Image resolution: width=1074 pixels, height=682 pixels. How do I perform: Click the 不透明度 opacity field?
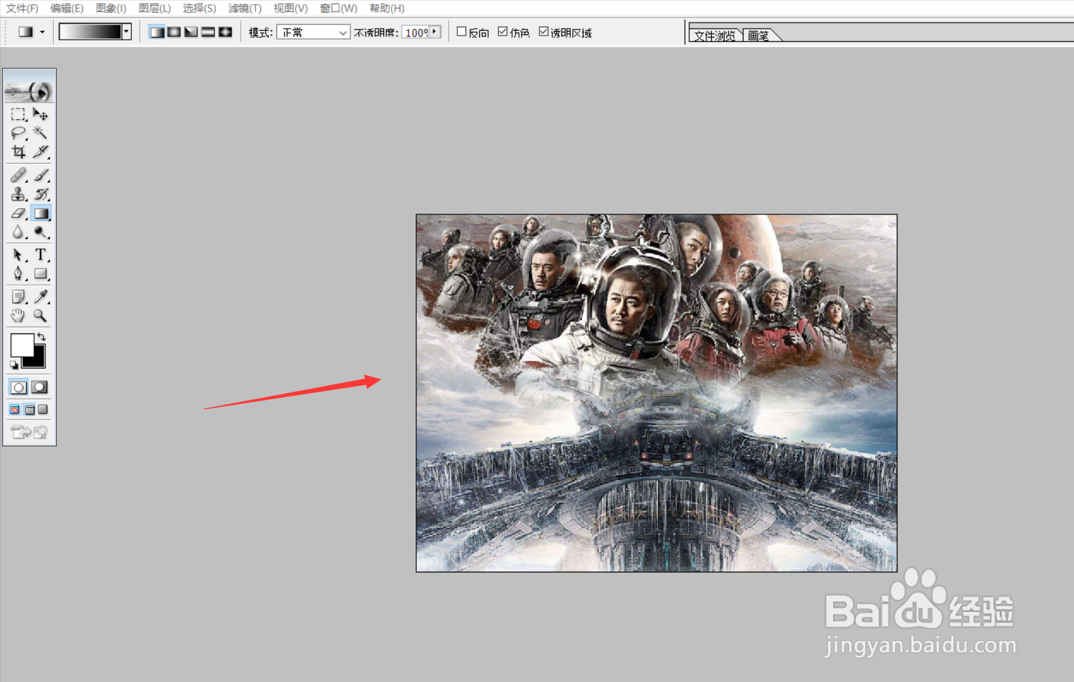pyautogui.click(x=415, y=32)
